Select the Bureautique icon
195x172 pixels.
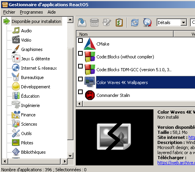pos(16,77)
